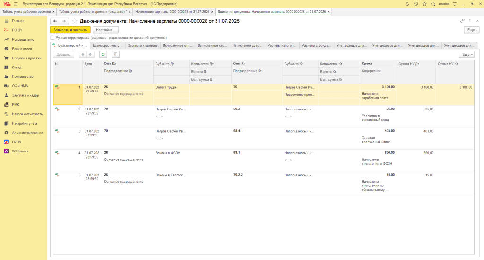
Task: Add document movements page to favorites star
Action: (74, 21)
